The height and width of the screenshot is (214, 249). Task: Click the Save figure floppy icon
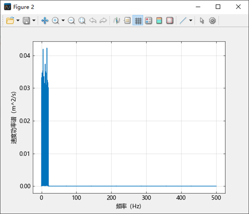26,20
